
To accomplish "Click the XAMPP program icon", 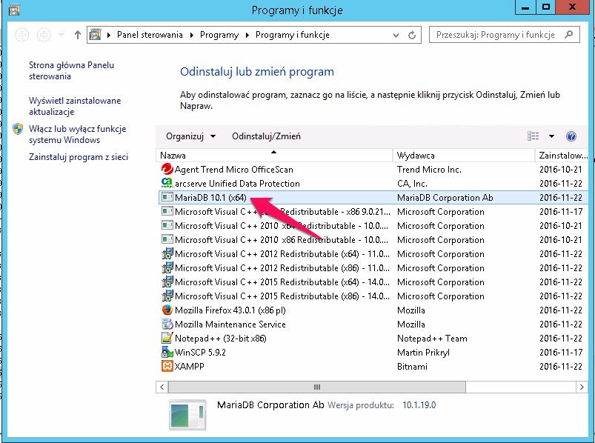I will click(167, 367).
